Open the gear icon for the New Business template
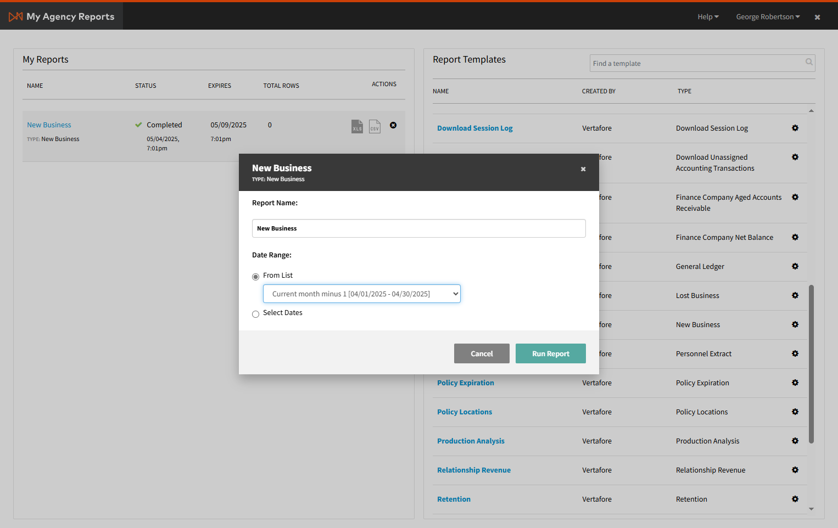This screenshot has width=838, height=528. (795, 324)
